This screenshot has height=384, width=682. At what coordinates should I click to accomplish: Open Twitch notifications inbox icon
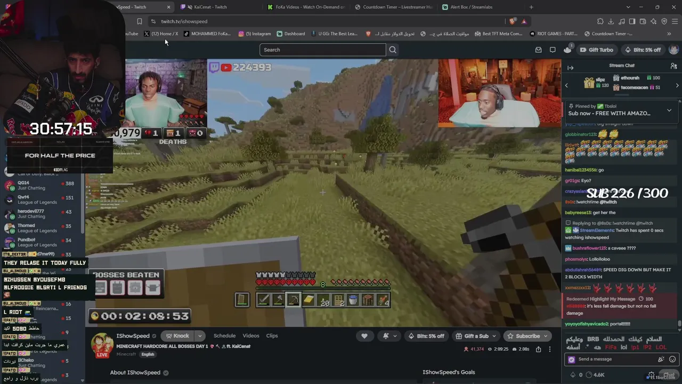coord(538,50)
